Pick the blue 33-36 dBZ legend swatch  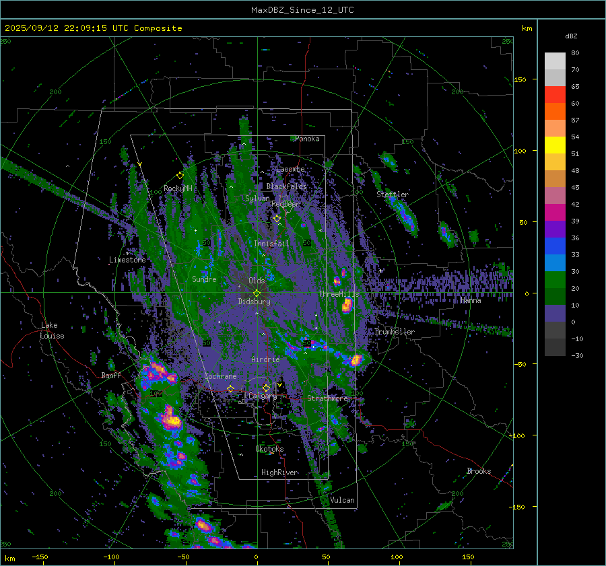click(555, 246)
